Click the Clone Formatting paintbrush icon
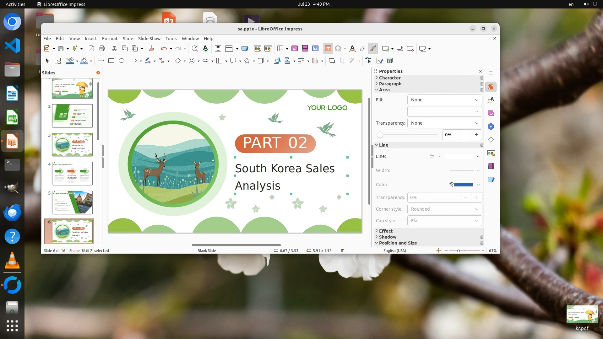 click(151, 48)
